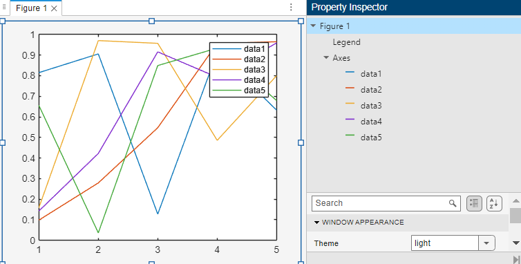Click the search magnifier icon
Viewport: 521px width, 264px height.
point(453,203)
